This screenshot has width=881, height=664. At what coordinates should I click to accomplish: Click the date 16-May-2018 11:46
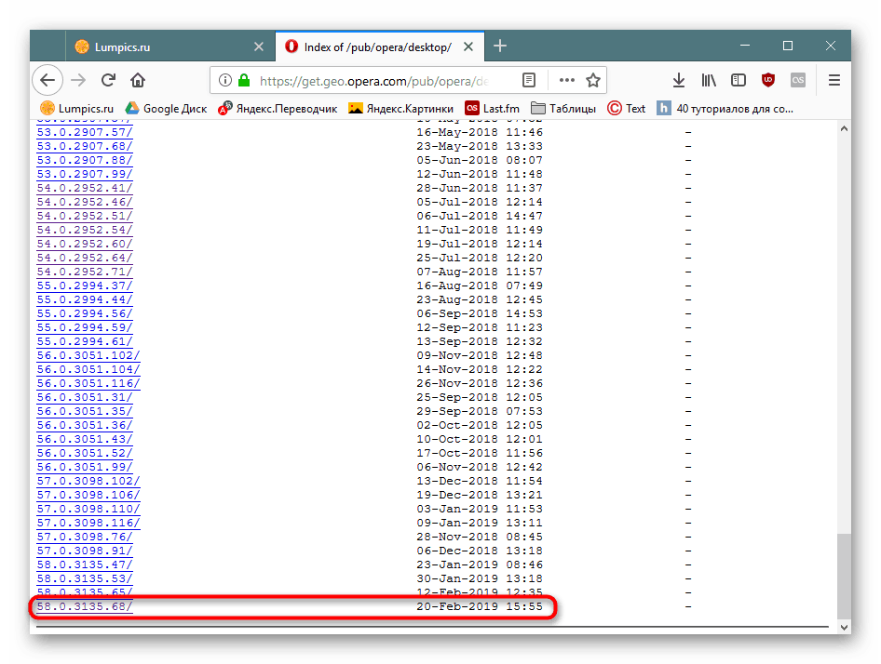click(x=480, y=132)
